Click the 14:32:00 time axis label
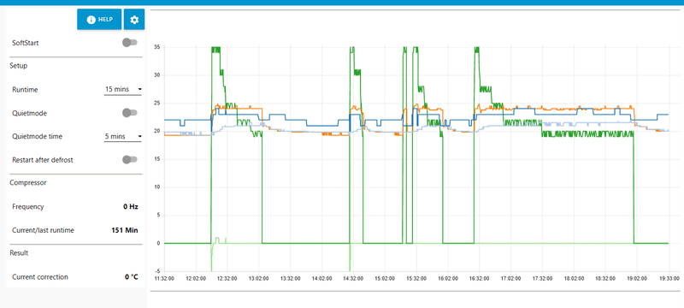Image resolution: width=684 pixels, height=308 pixels. pyautogui.click(x=353, y=277)
